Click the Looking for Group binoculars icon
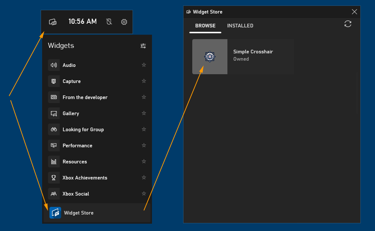 54,129
